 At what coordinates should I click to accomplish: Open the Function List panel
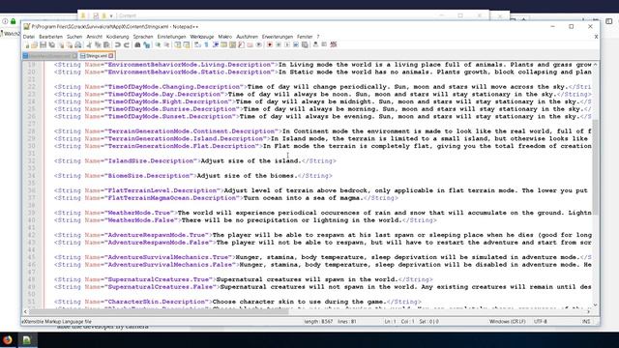241,44
